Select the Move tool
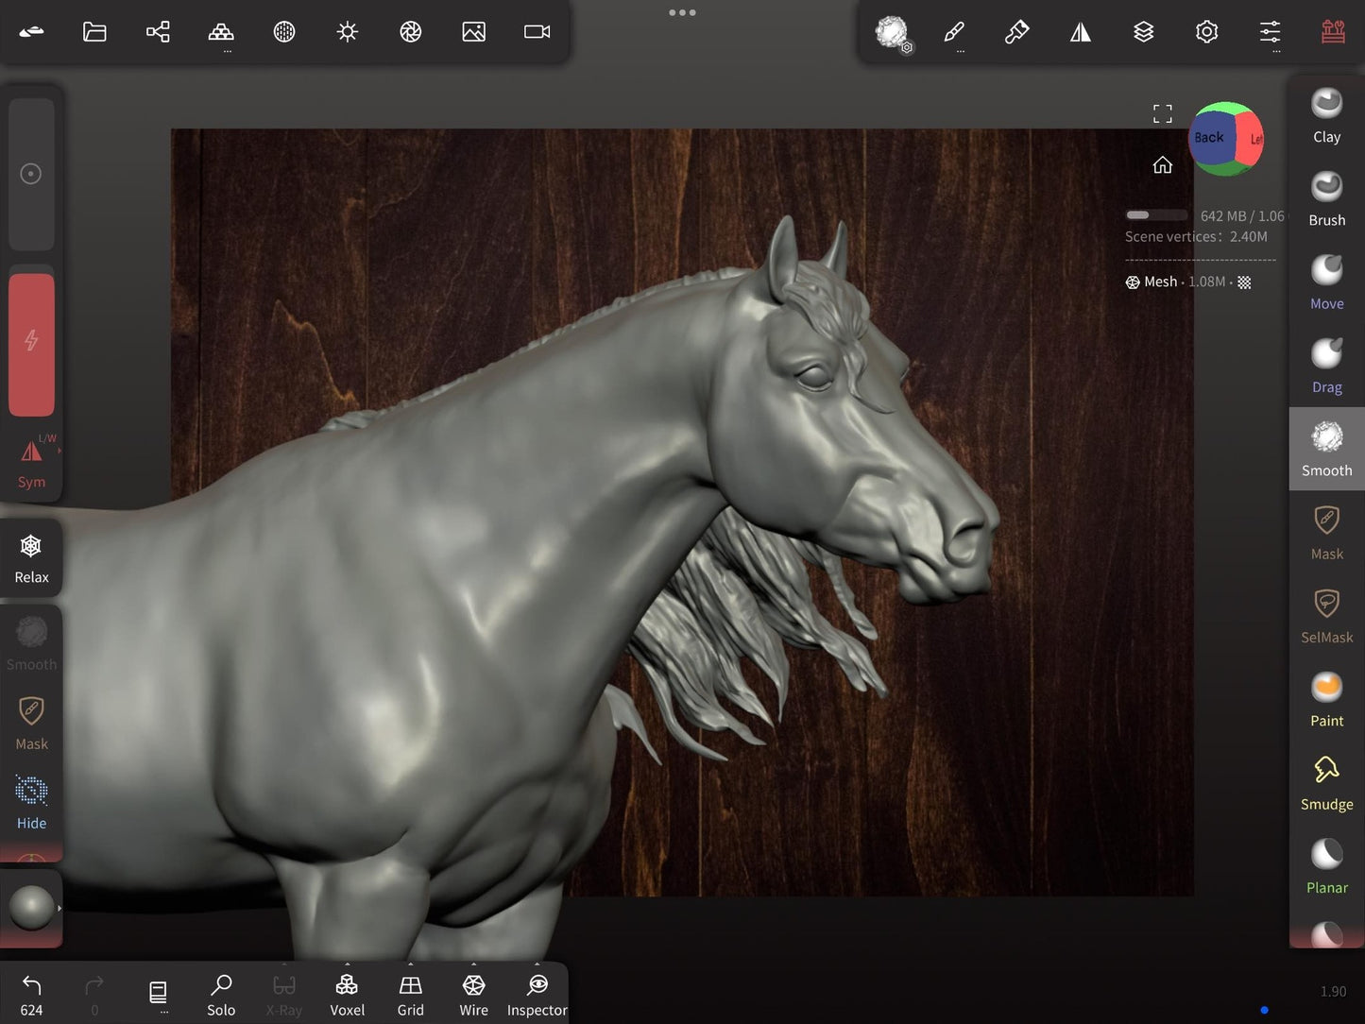The height and width of the screenshot is (1024, 1365). coord(1326,282)
